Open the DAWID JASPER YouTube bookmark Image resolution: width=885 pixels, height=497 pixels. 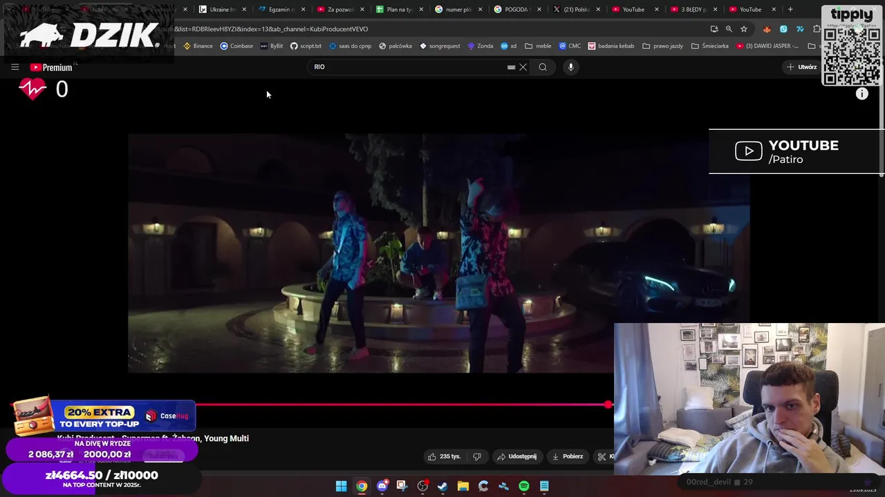click(767, 46)
